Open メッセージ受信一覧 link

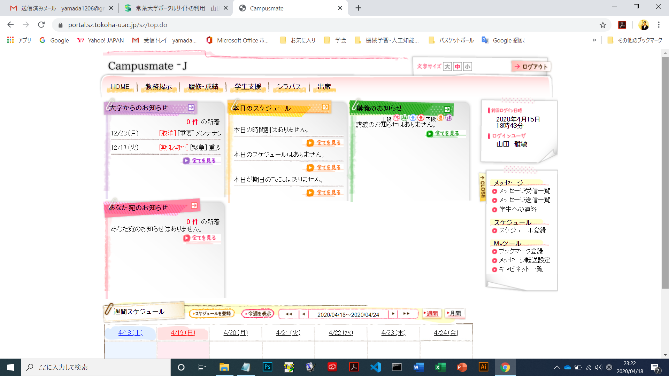524,191
